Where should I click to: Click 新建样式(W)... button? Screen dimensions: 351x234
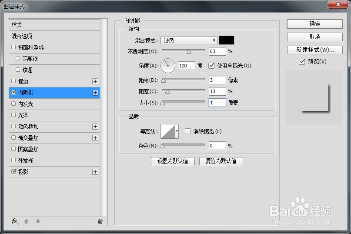tap(315, 50)
